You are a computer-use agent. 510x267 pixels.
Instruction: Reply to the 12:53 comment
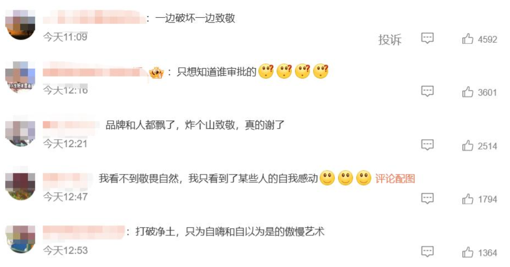click(427, 251)
